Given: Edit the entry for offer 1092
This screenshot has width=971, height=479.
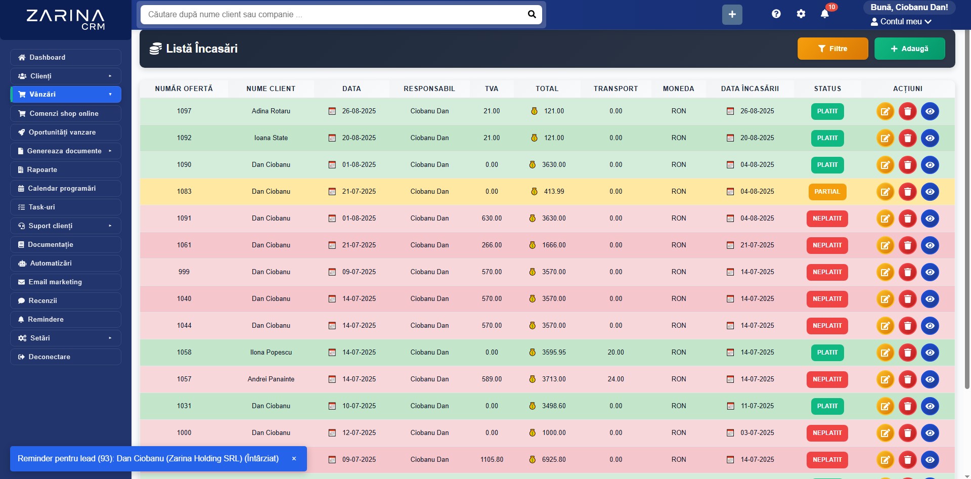Looking at the screenshot, I should 885,138.
